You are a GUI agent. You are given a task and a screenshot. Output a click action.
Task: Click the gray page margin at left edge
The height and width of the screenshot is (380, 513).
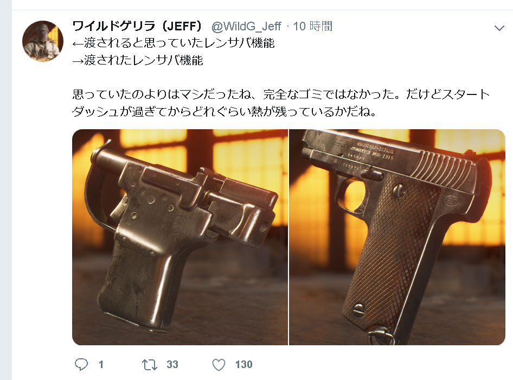tap(6, 190)
